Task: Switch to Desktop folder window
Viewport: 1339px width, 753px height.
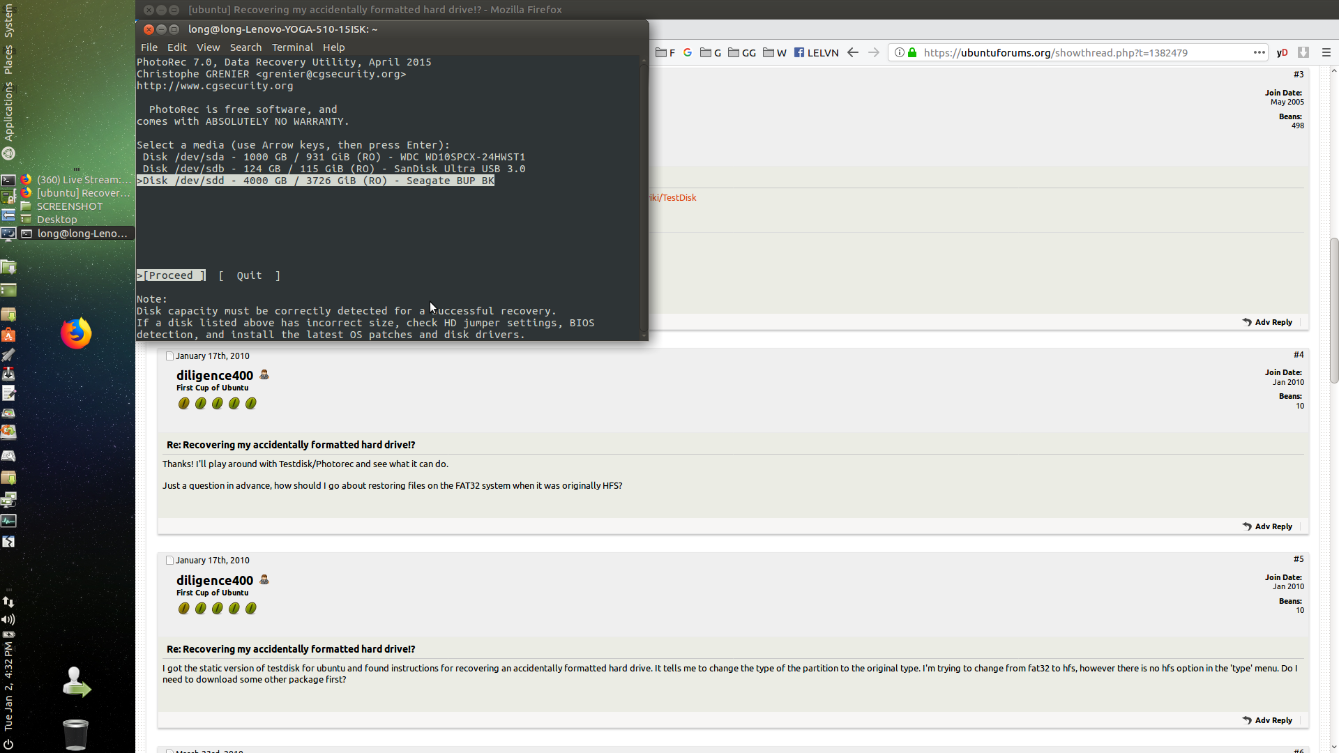Action: [x=76, y=220]
